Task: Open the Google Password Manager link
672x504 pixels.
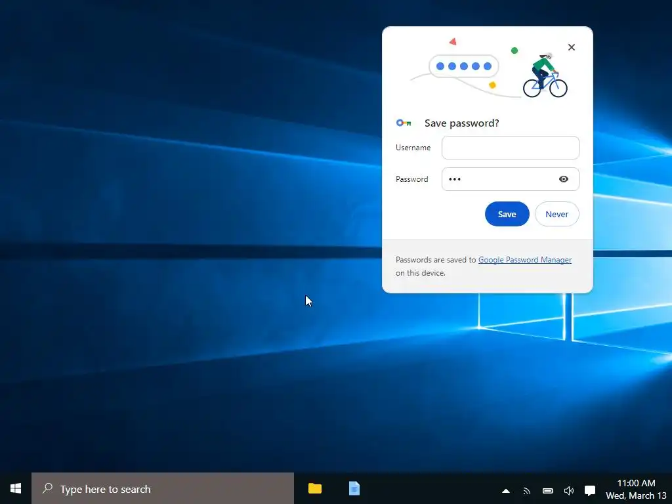Action: point(524,260)
